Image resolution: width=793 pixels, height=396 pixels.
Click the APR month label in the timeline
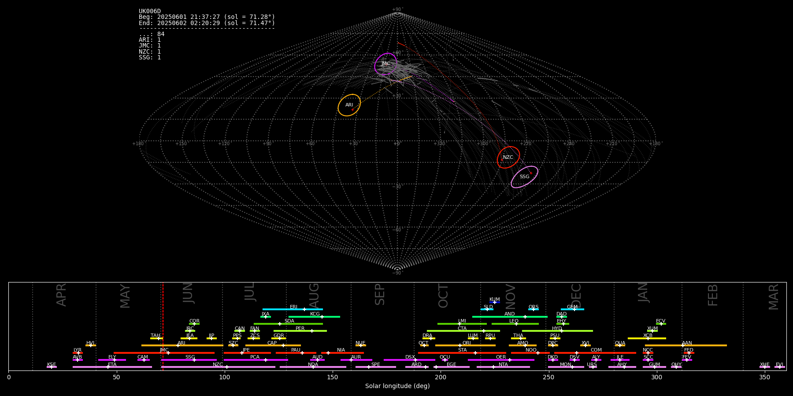pos(62,295)
